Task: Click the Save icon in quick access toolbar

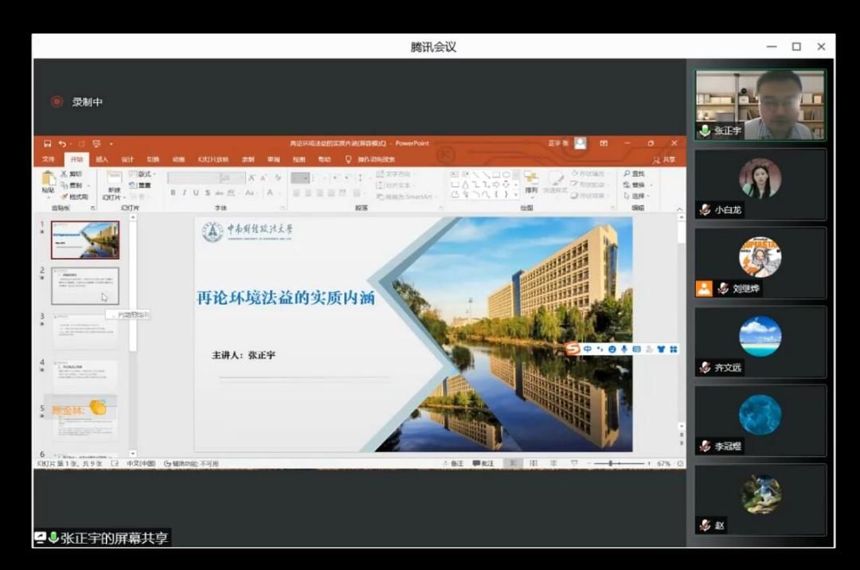Action: point(48,144)
